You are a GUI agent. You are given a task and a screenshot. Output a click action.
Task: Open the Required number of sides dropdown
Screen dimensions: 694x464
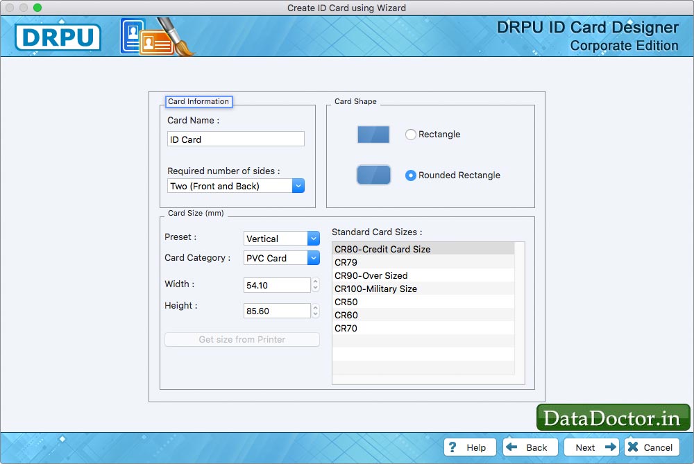236,186
